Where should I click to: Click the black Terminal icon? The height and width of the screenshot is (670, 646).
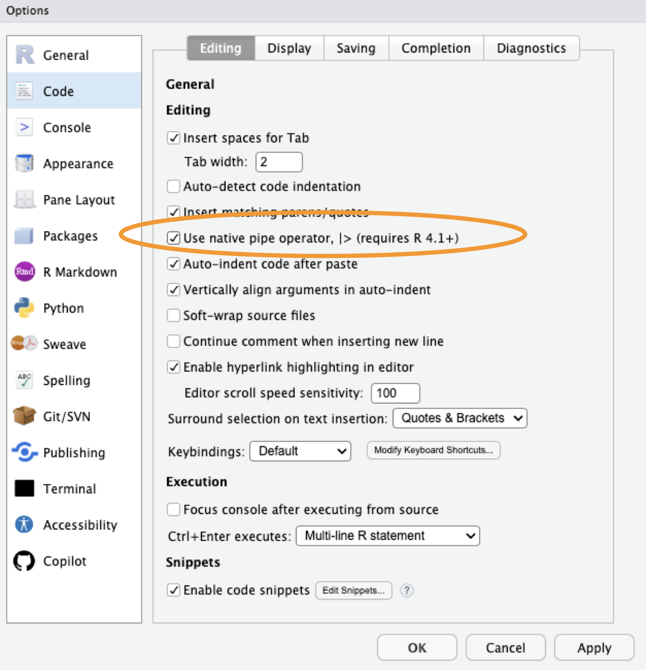(x=24, y=488)
